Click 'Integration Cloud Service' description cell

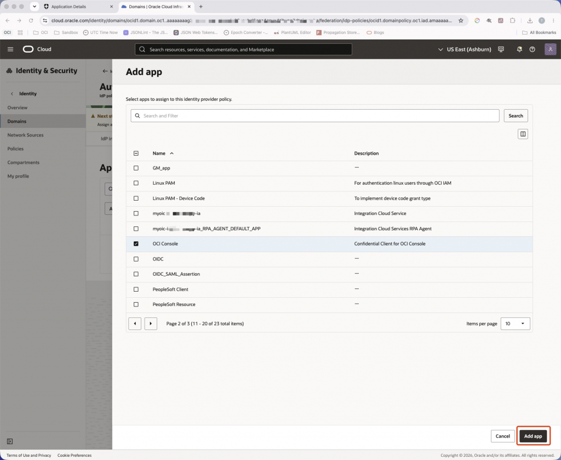(x=380, y=213)
